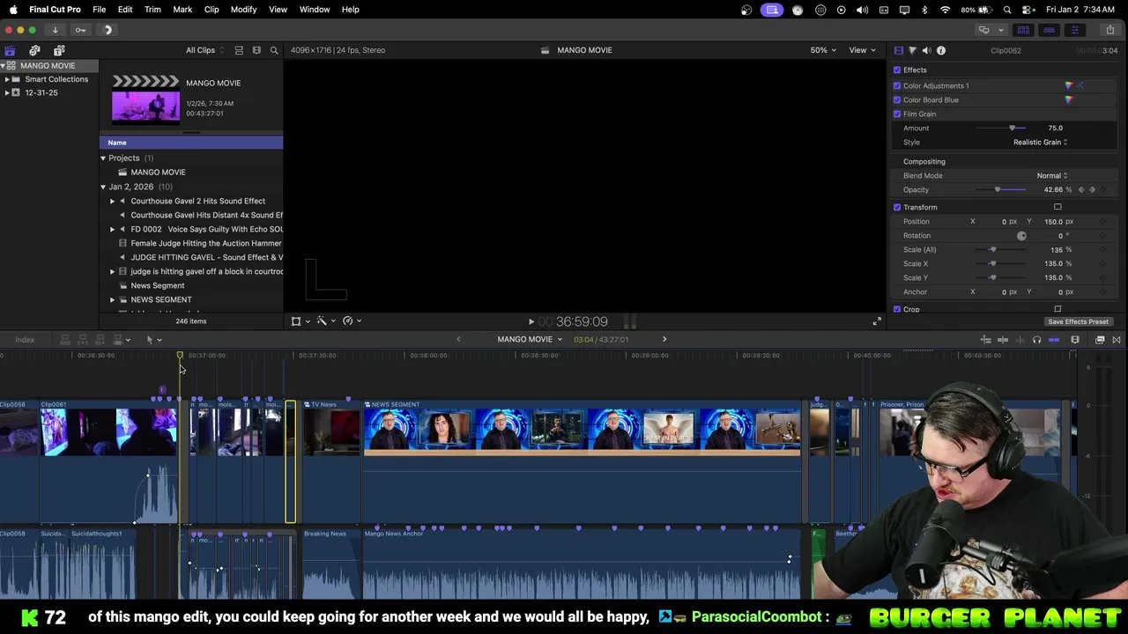The image size is (1128, 634).
Task: Open Color Board Blue color inspector icon
Action: click(x=1069, y=100)
